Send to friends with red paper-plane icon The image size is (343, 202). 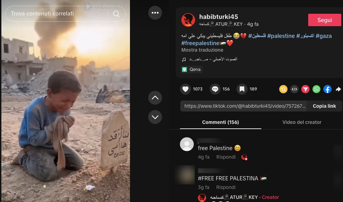(305, 89)
